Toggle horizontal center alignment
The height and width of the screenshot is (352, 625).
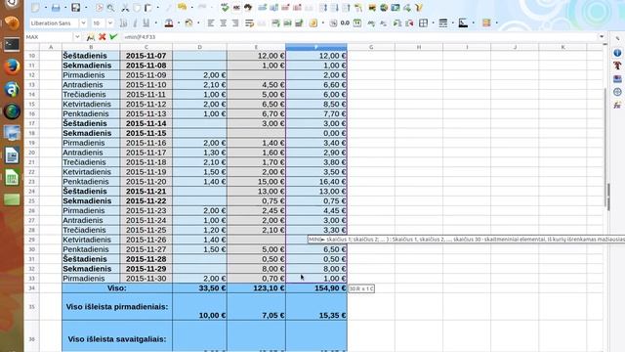[224, 23]
